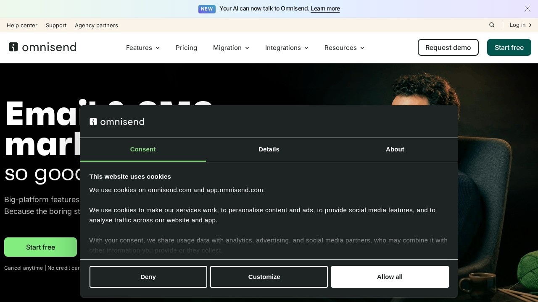The height and width of the screenshot is (302, 538).
Task: Expand the Resources menu
Action: pyautogui.click(x=345, y=48)
